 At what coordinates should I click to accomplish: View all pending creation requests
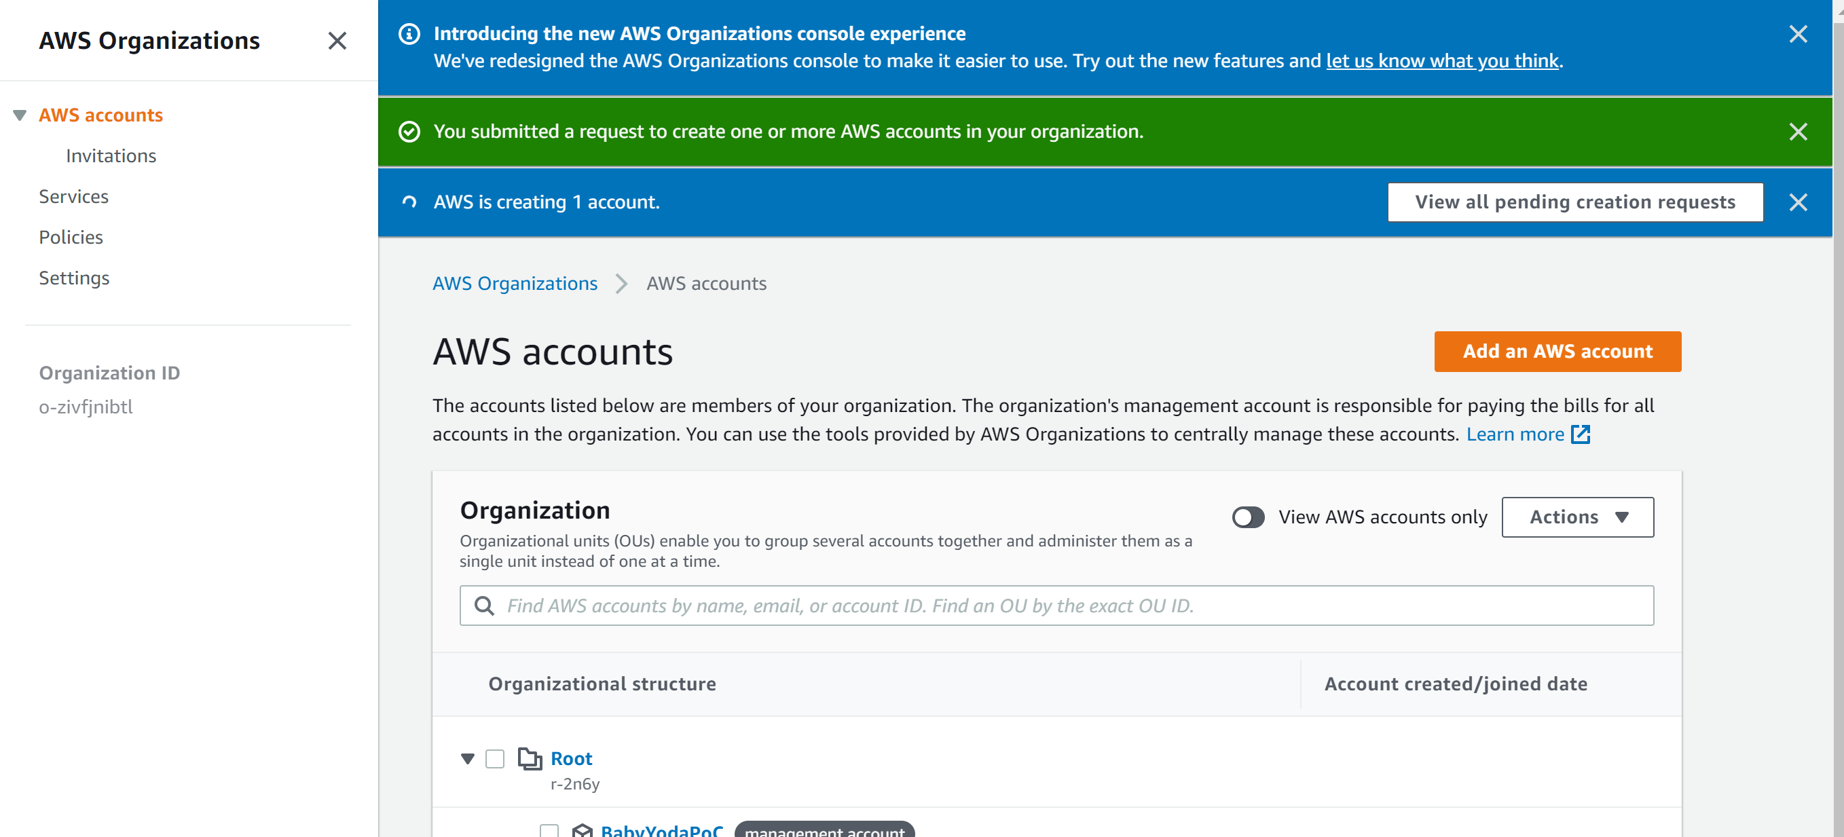(x=1575, y=202)
